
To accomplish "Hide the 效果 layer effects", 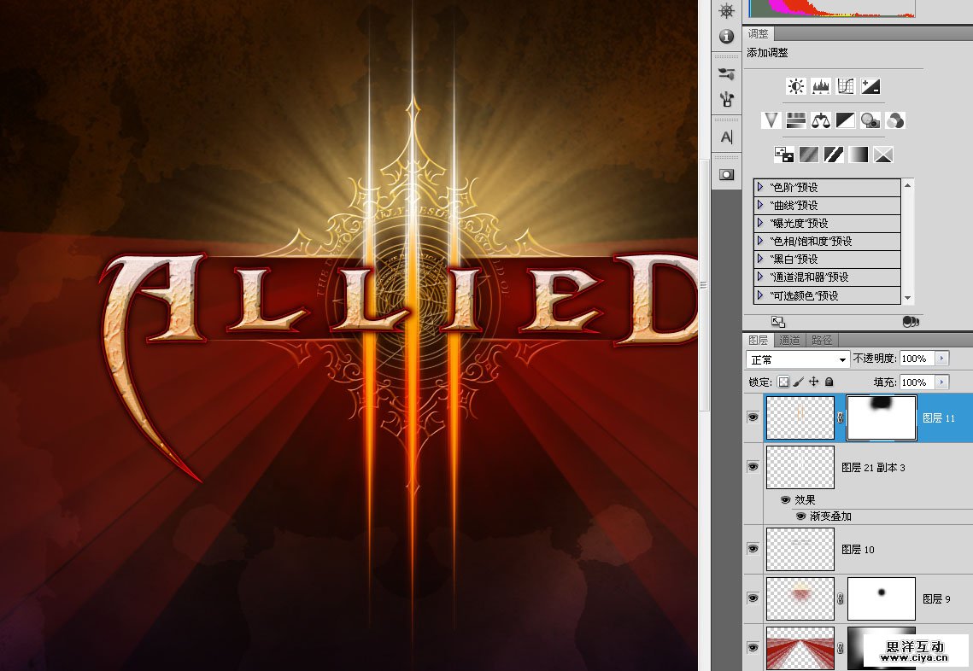I will 786,500.
